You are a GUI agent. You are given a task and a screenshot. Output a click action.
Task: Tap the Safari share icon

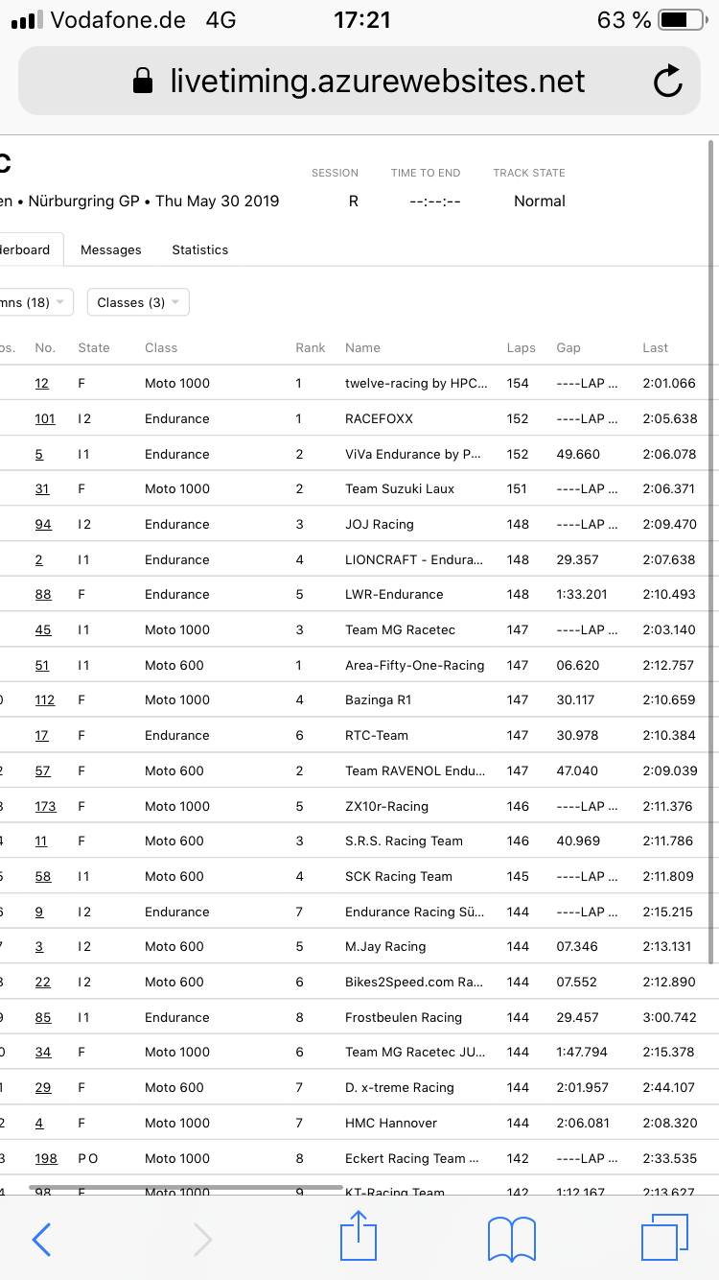(359, 1237)
